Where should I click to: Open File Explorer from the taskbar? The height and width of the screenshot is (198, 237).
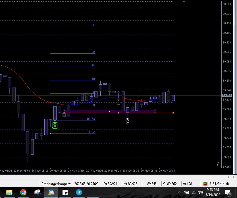(9, 192)
